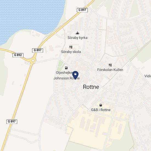Click the partially visible Vidin label
The image size is (151, 151).
[148, 76]
